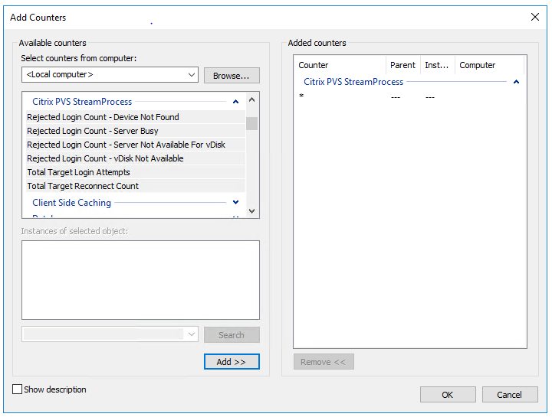The image size is (552, 417).
Task: Select Rejected Login Count - vDisk Not Available
Action: point(105,158)
